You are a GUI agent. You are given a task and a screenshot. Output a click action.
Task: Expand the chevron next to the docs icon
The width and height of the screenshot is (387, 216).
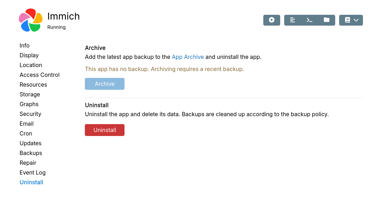pos(356,20)
